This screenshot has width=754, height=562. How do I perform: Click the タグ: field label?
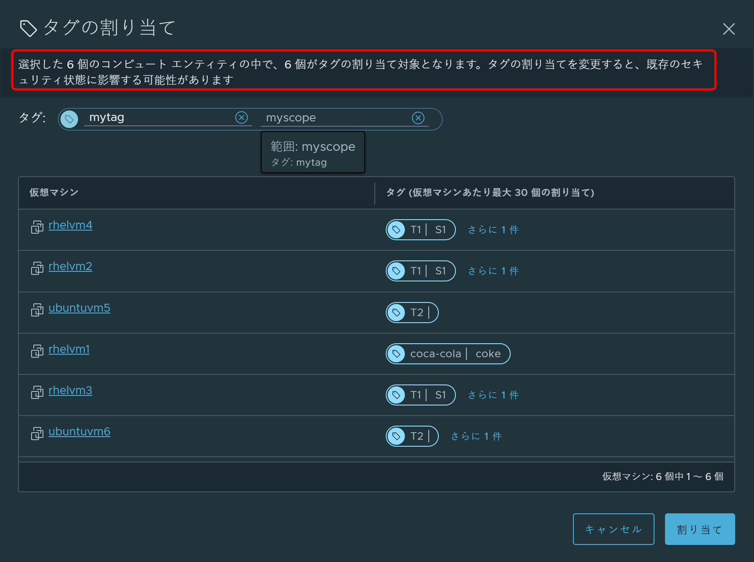pyautogui.click(x=32, y=117)
